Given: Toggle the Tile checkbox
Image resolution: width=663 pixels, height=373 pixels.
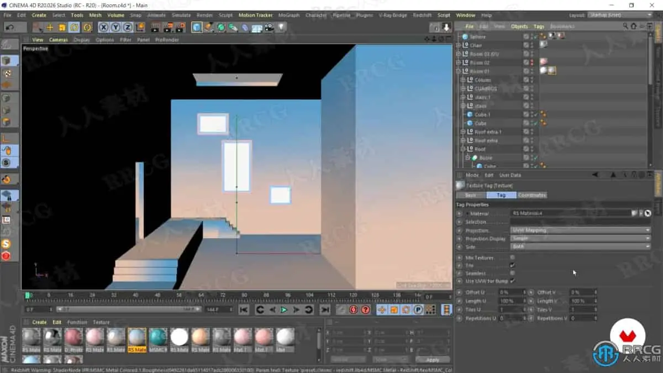Looking at the screenshot, I should point(513,265).
